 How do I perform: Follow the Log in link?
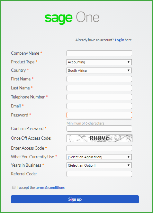pos(120,40)
